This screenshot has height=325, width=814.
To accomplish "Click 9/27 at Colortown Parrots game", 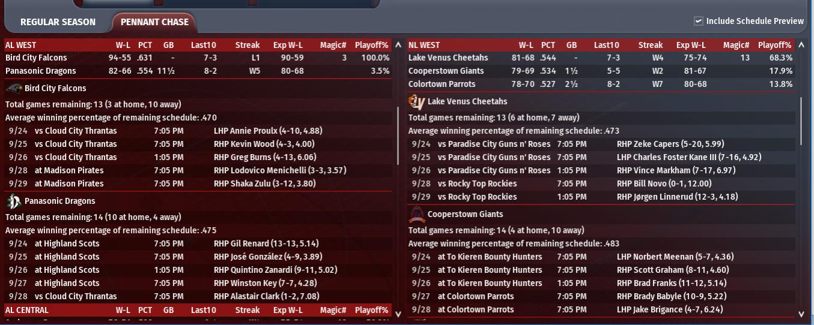I will click(601, 297).
